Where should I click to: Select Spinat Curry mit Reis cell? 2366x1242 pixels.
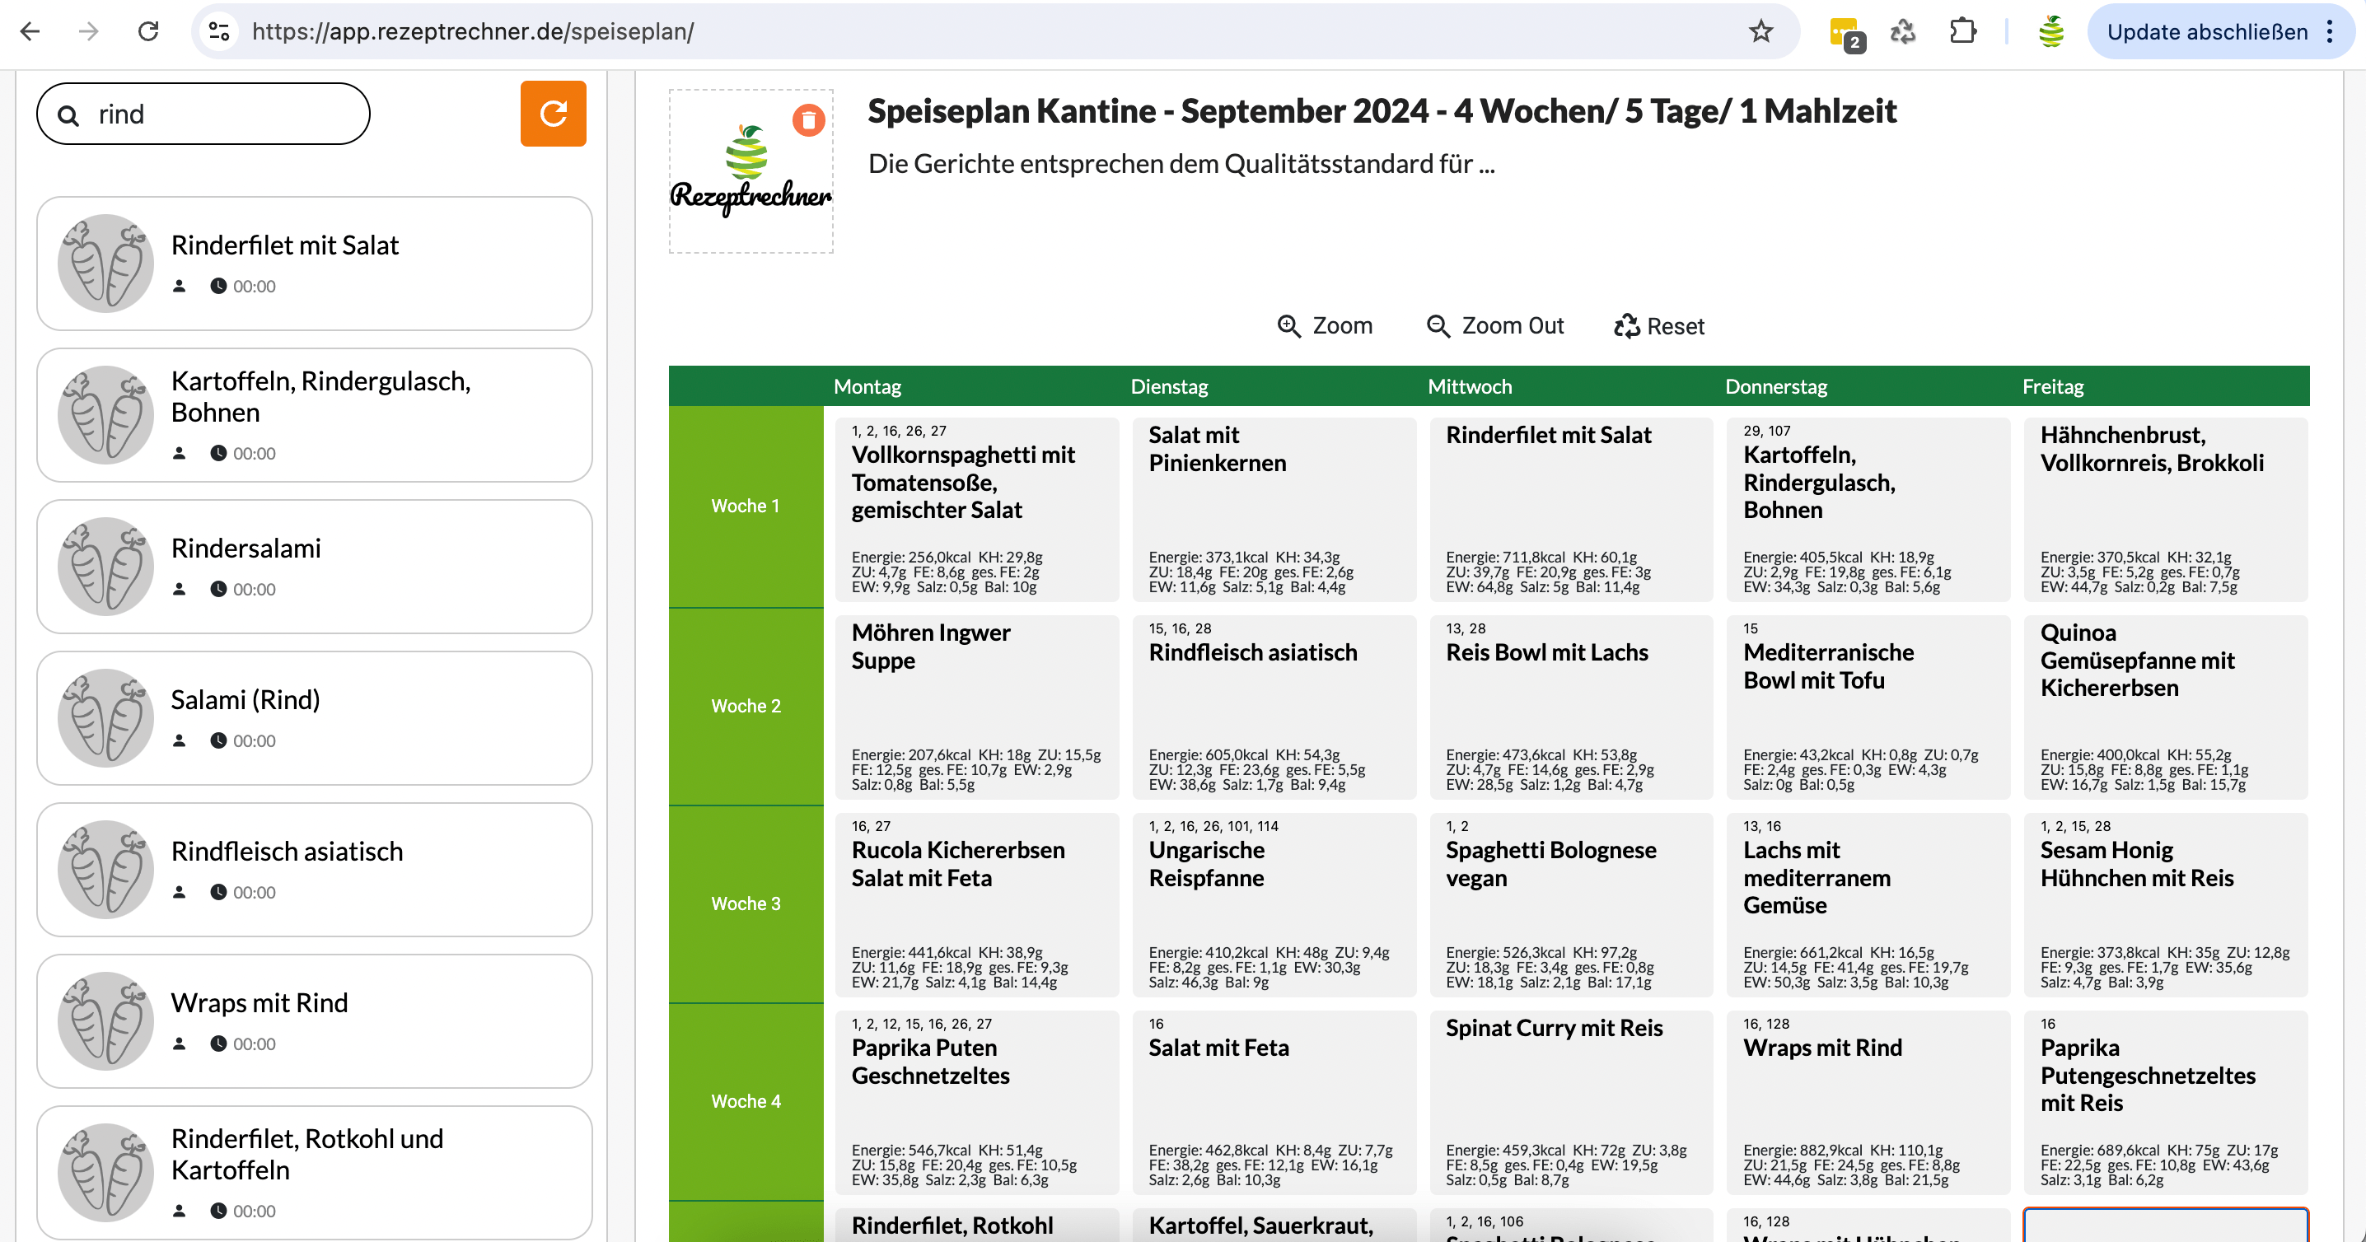[1570, 1101]
